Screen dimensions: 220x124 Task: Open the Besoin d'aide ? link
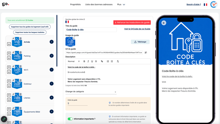click(x=194, y=5)
